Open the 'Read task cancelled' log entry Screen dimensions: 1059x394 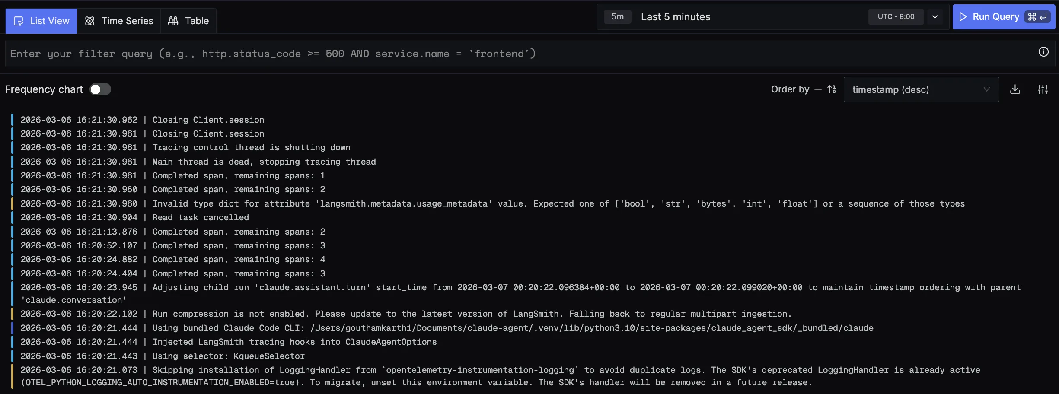pos(200,217)
